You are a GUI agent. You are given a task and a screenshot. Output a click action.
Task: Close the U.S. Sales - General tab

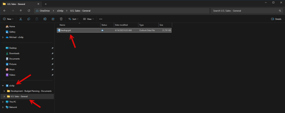(38, 4)
